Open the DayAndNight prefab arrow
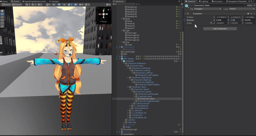The height and width of the screenshot is (136, 256). click(180, 47)
